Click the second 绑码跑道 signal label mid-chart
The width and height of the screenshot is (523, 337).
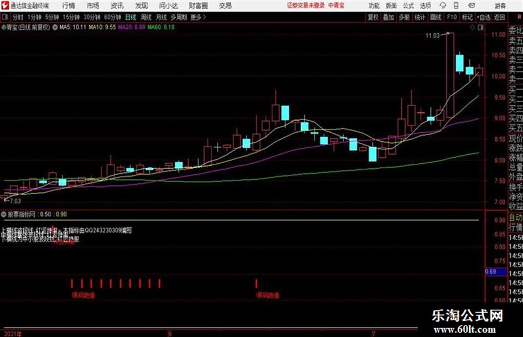click(267, 295)
